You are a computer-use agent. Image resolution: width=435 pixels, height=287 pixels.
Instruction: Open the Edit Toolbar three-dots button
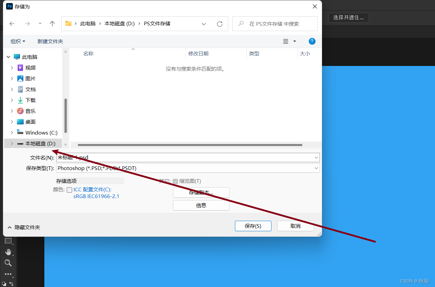(8, 274)
